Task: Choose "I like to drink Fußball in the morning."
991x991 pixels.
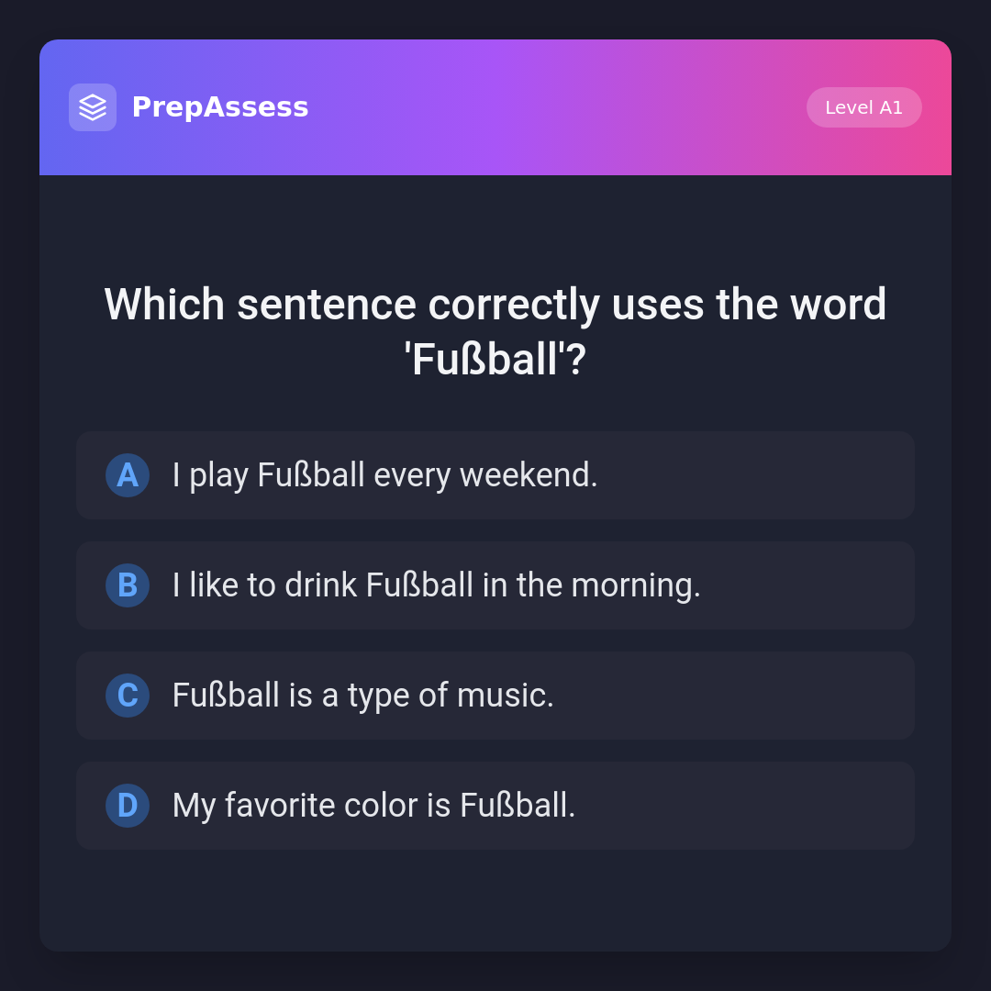Action: tap(495, 585)
